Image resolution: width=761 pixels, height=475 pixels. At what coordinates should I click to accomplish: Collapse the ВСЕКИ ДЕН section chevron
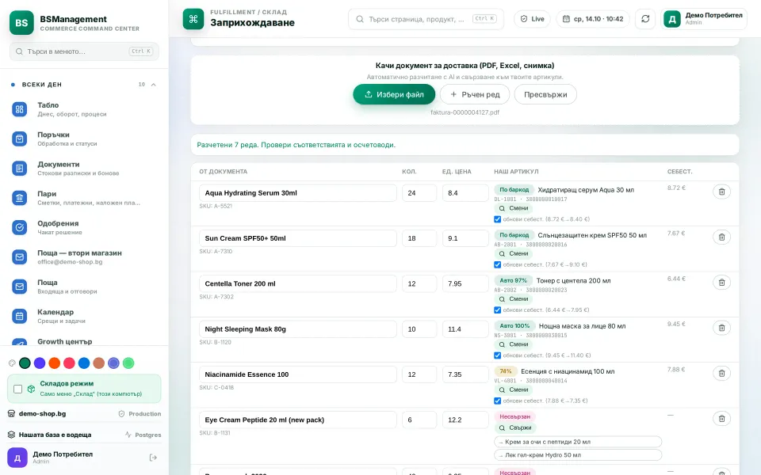tap(153, 85)
